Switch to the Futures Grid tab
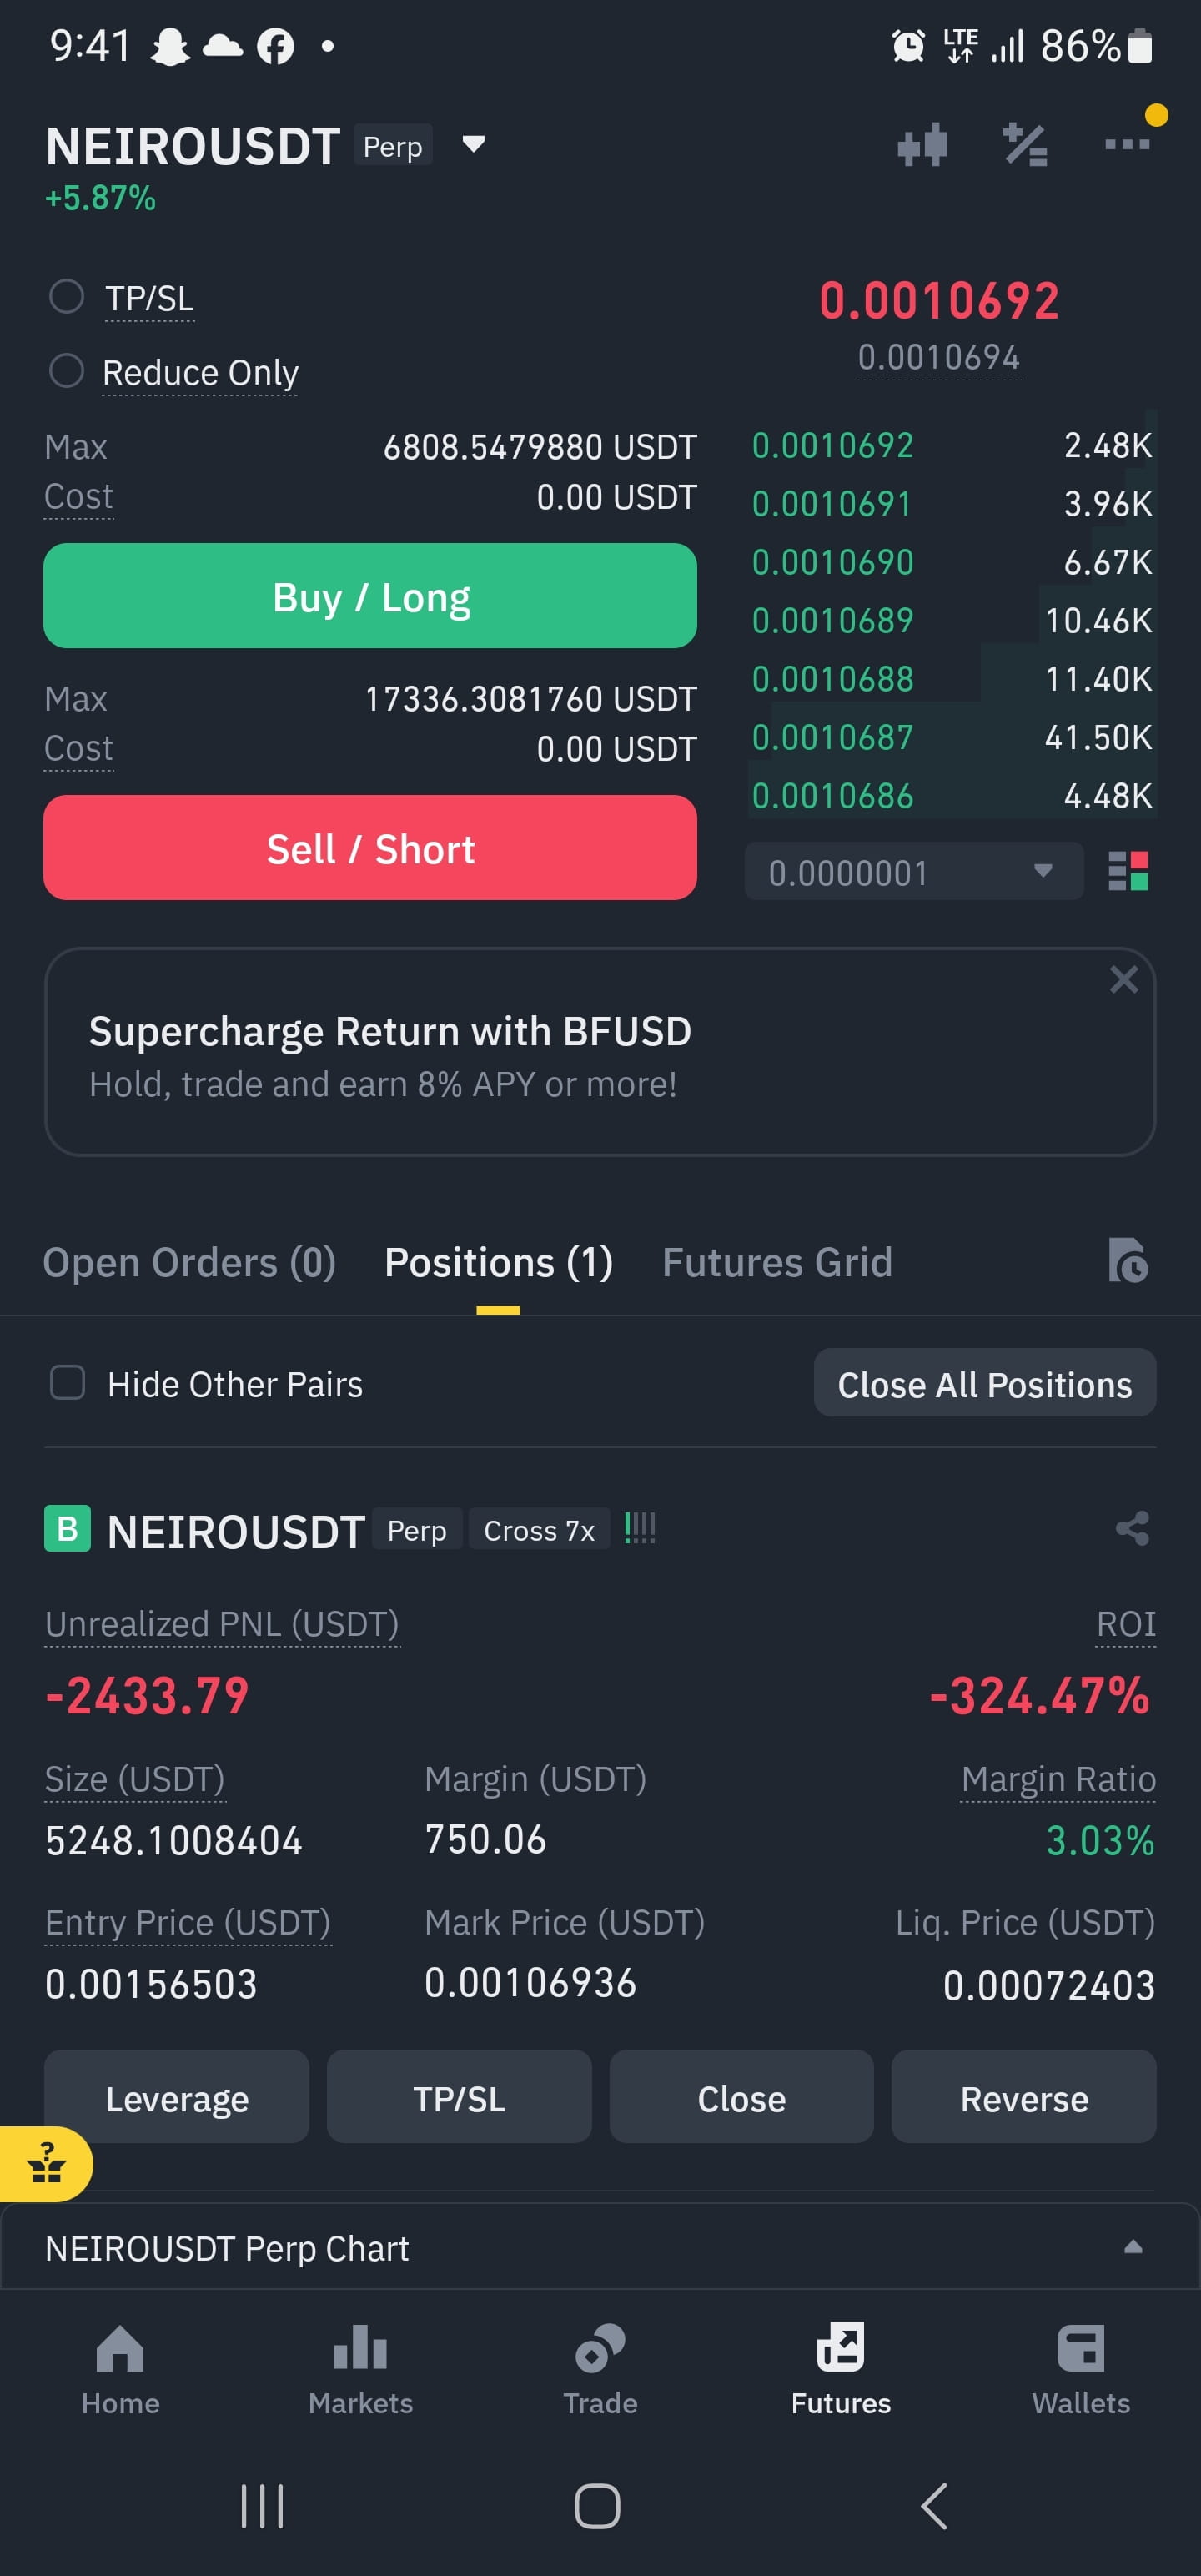 point(777,1262)
